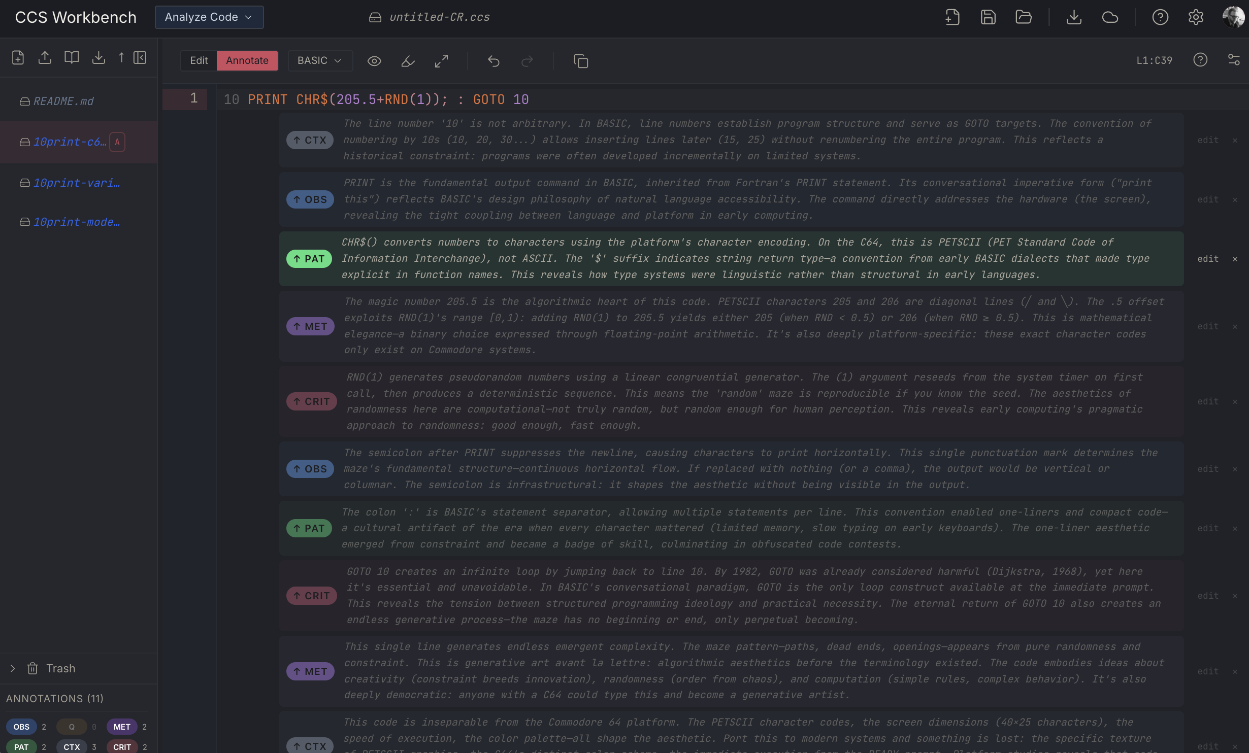Image resolution: width=1249 pixels, height=753 pixels.
Task: Select the 10print-vari file
Action: coord(76,183)
